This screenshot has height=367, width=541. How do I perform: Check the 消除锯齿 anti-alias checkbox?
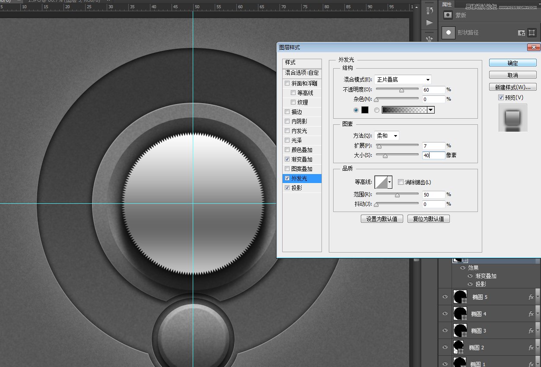[x=401, y=182]
